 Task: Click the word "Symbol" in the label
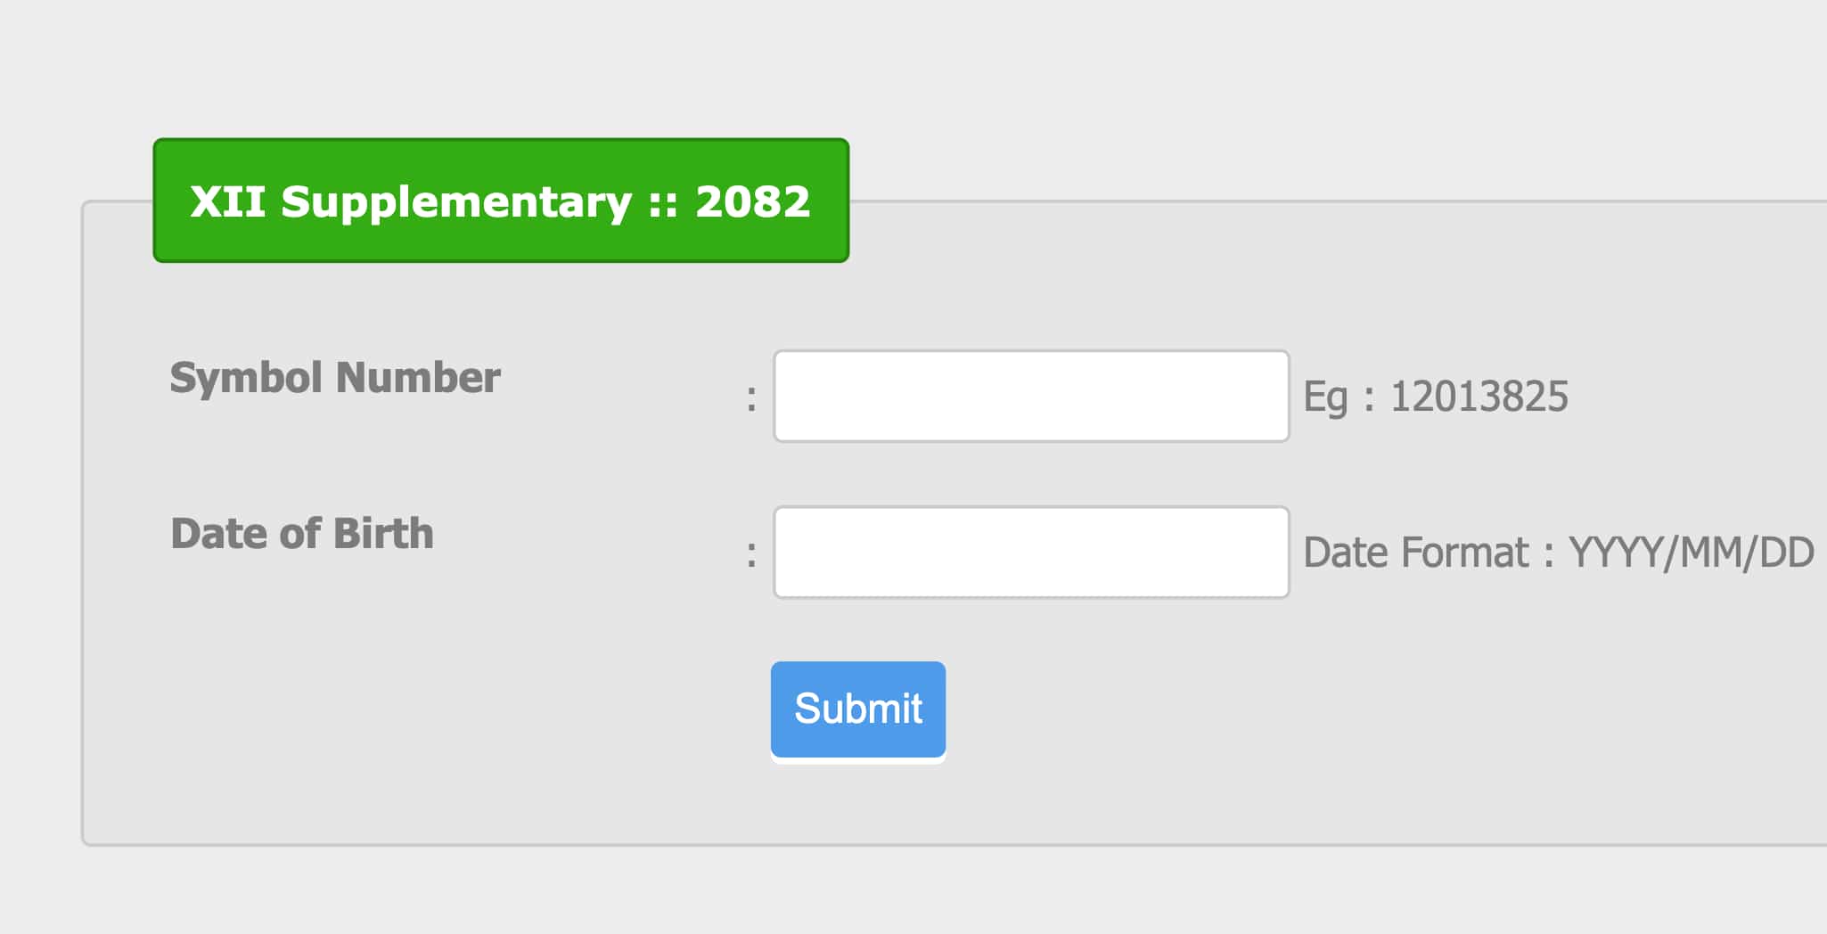[x=246, y=378]
